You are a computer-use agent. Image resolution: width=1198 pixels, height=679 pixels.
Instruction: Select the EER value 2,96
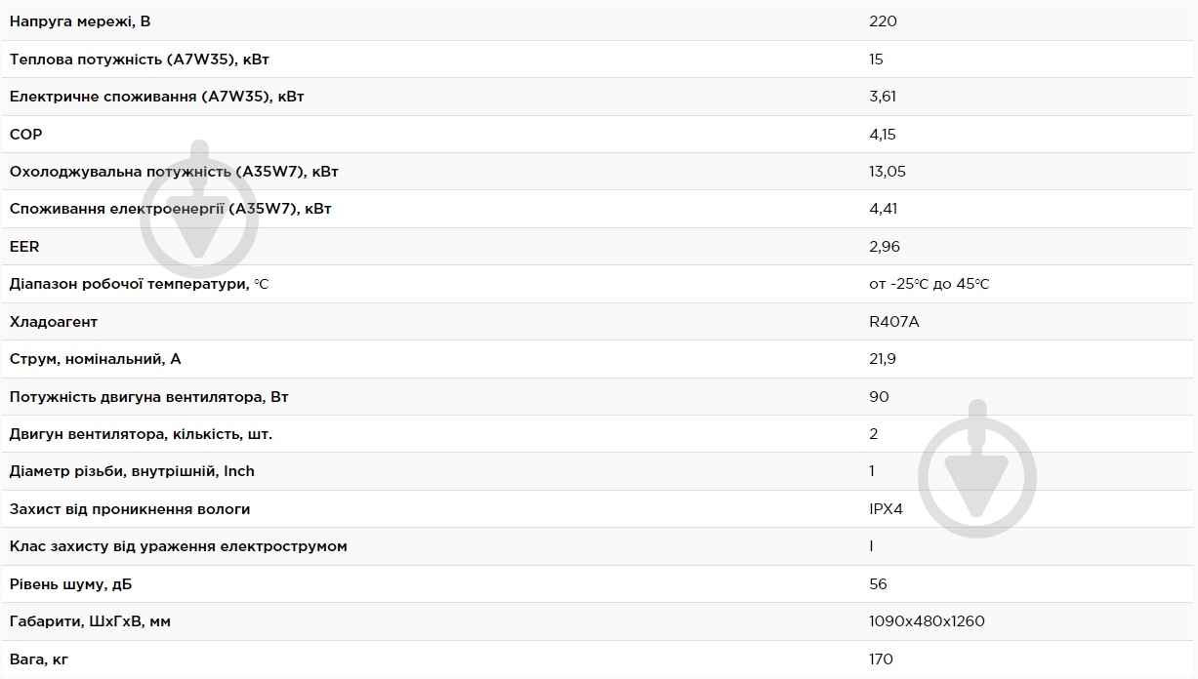click(x=884, y=247)
